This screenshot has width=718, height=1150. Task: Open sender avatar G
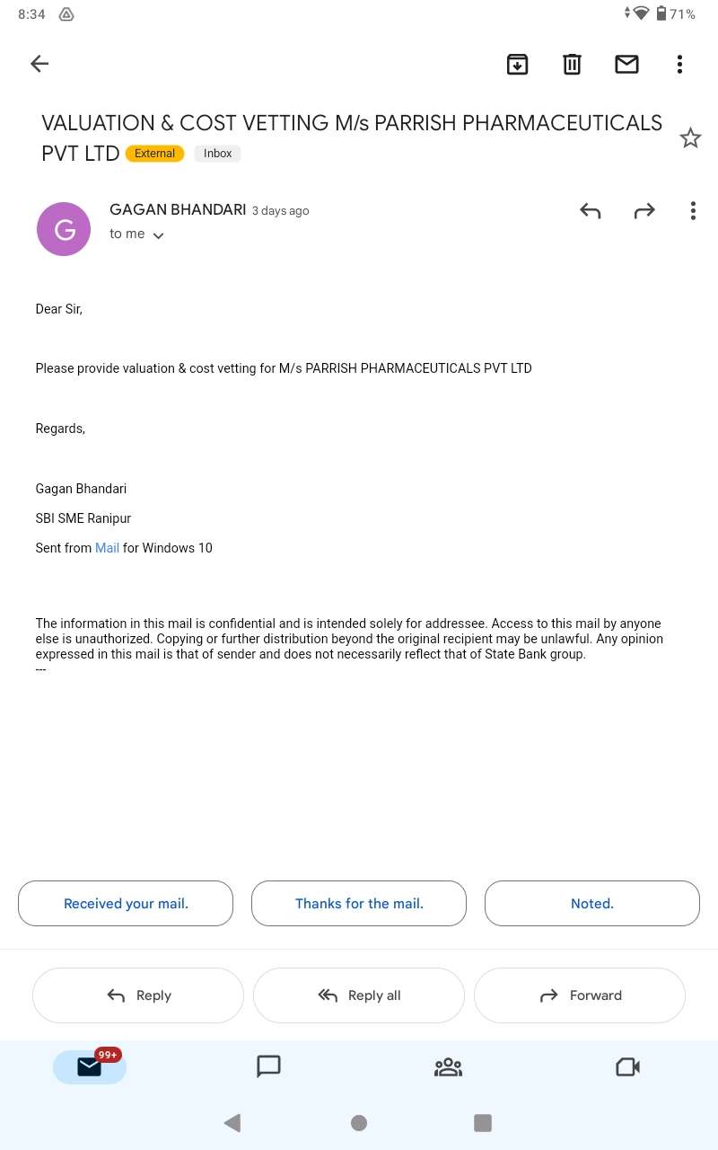tap(64, 229)
